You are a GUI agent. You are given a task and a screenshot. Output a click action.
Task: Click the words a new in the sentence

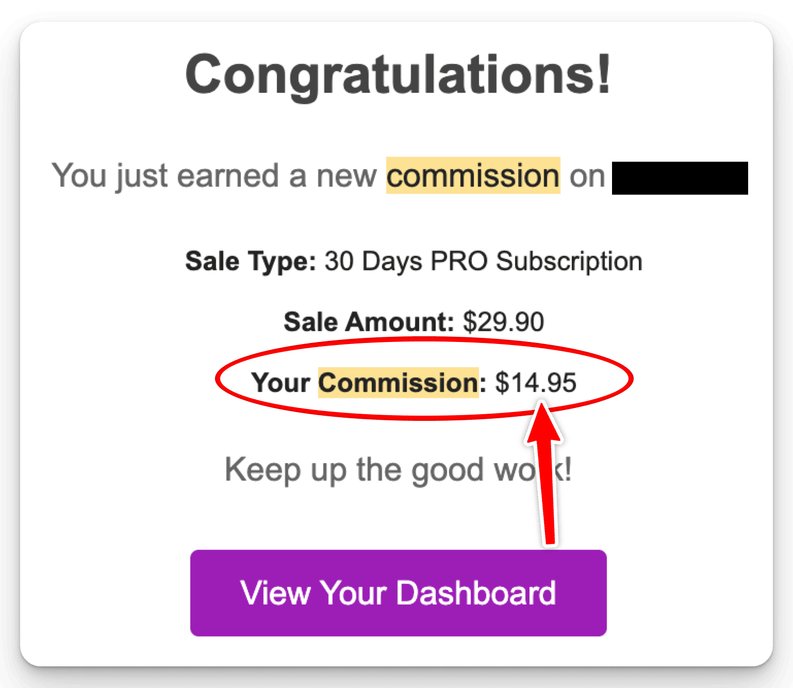point(333,176)
